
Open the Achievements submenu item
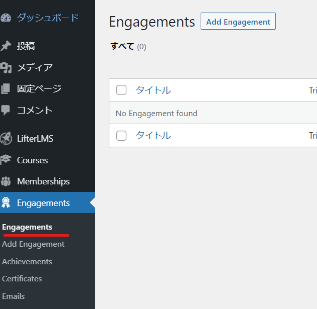pos(27,262)
